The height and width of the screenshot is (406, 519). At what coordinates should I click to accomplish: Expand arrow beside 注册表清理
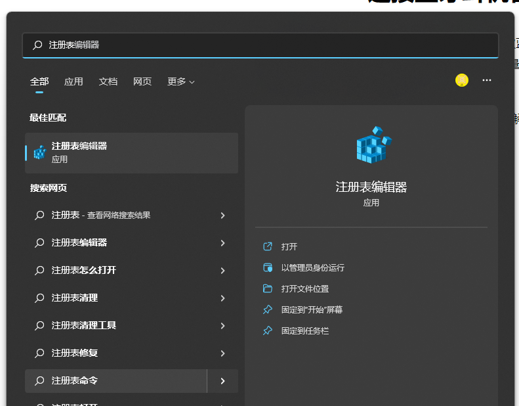tap(223, 298)
